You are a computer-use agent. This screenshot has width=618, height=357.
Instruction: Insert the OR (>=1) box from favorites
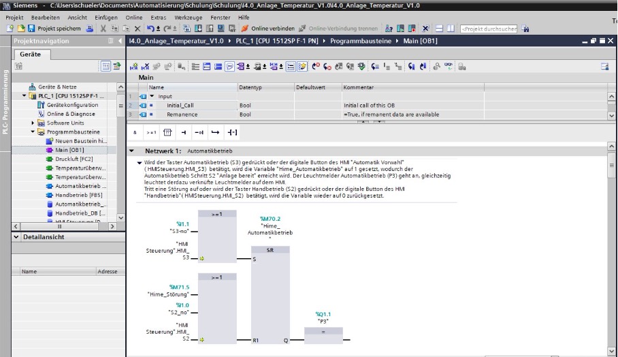151,133
